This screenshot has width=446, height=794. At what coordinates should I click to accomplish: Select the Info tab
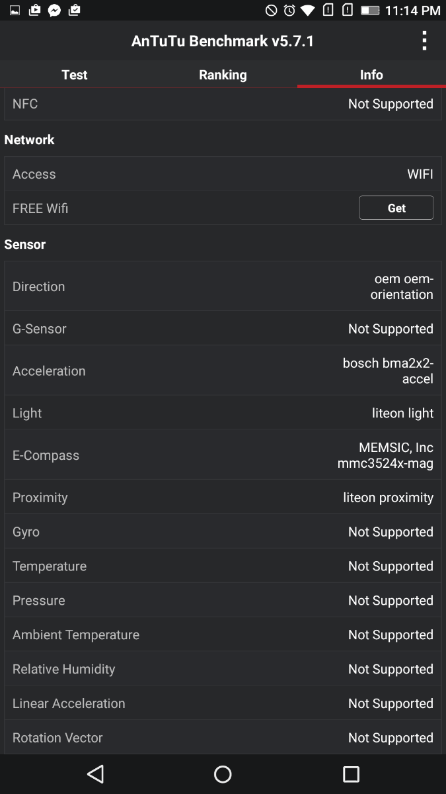coord(371,75)
